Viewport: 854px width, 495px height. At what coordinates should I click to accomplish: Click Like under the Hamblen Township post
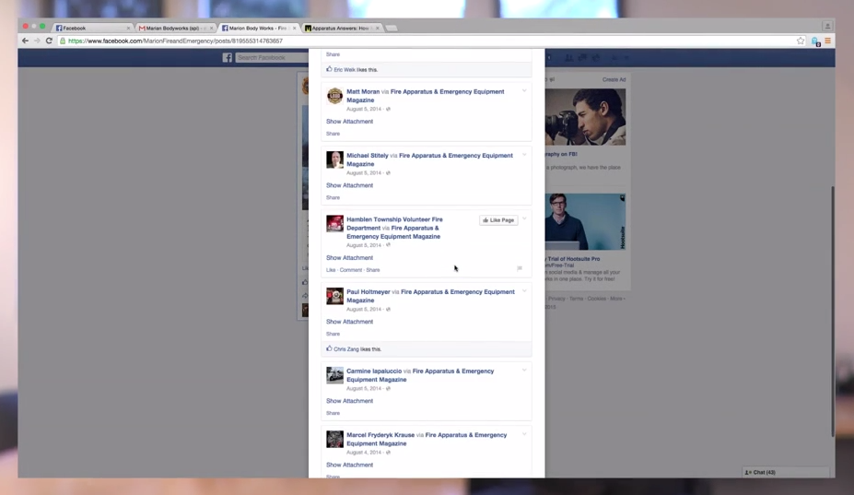point(331,270)
